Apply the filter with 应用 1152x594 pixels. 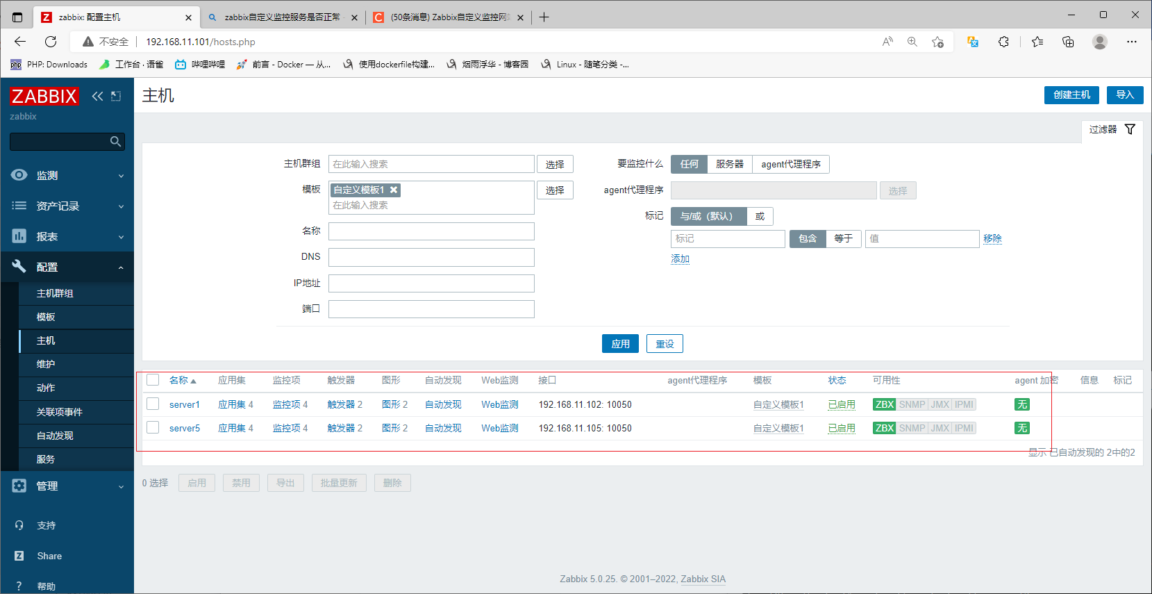pos(620,344)
